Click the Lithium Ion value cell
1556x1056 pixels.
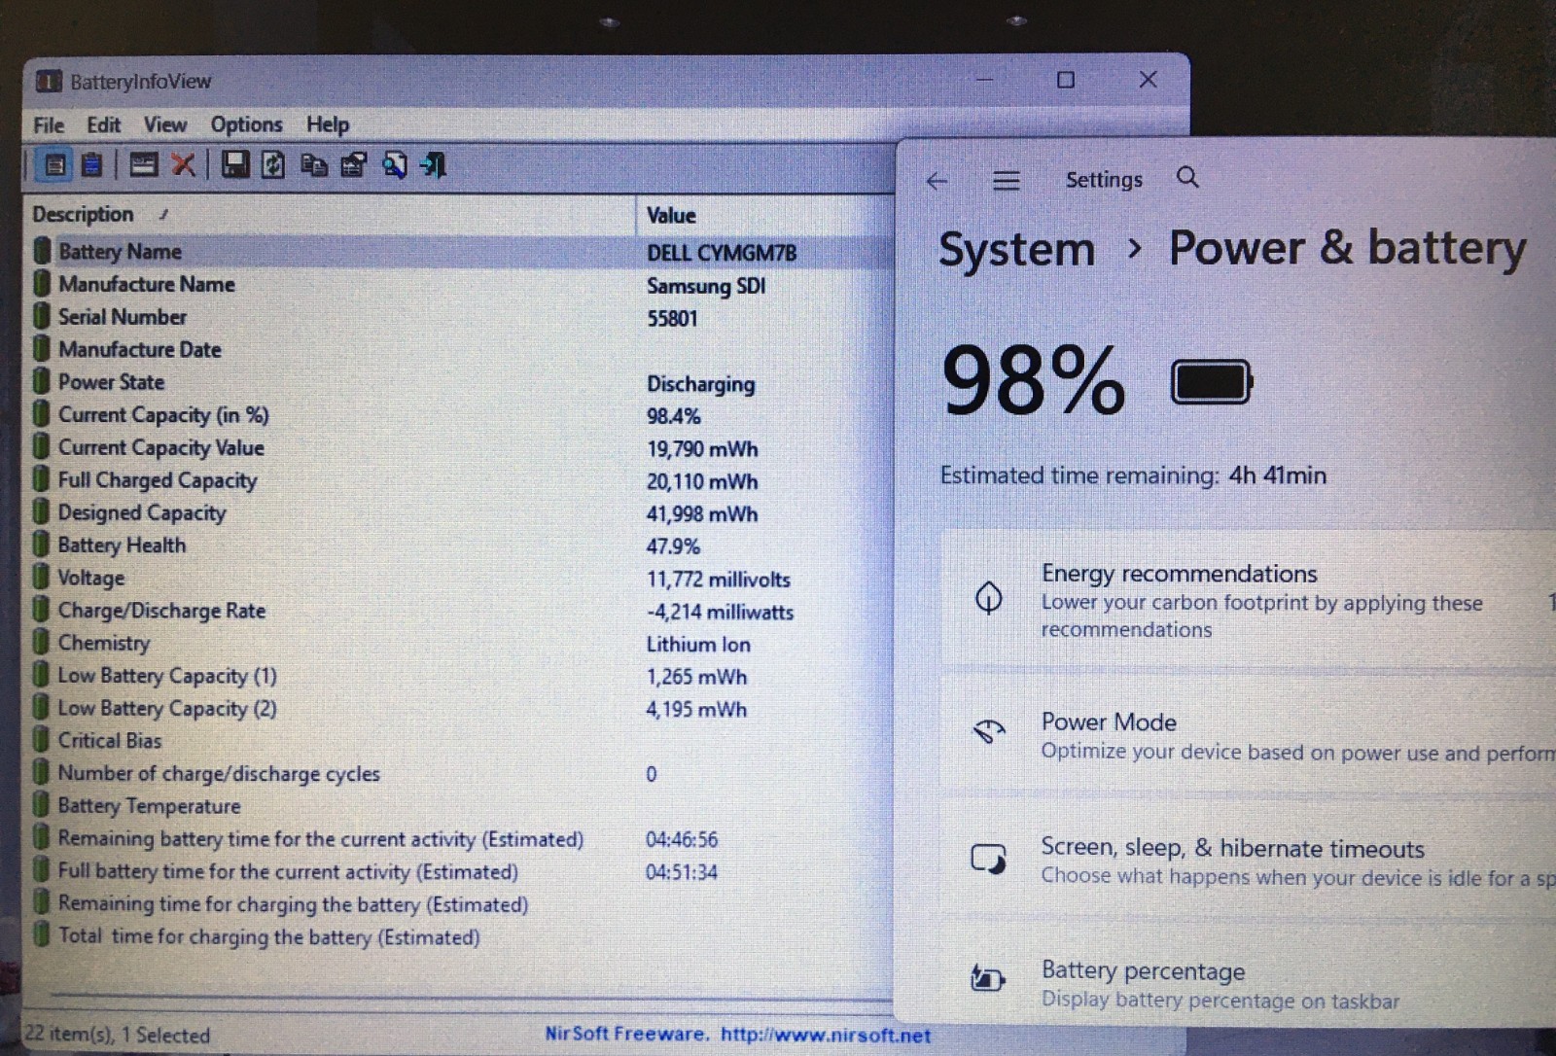click(698, 645)
